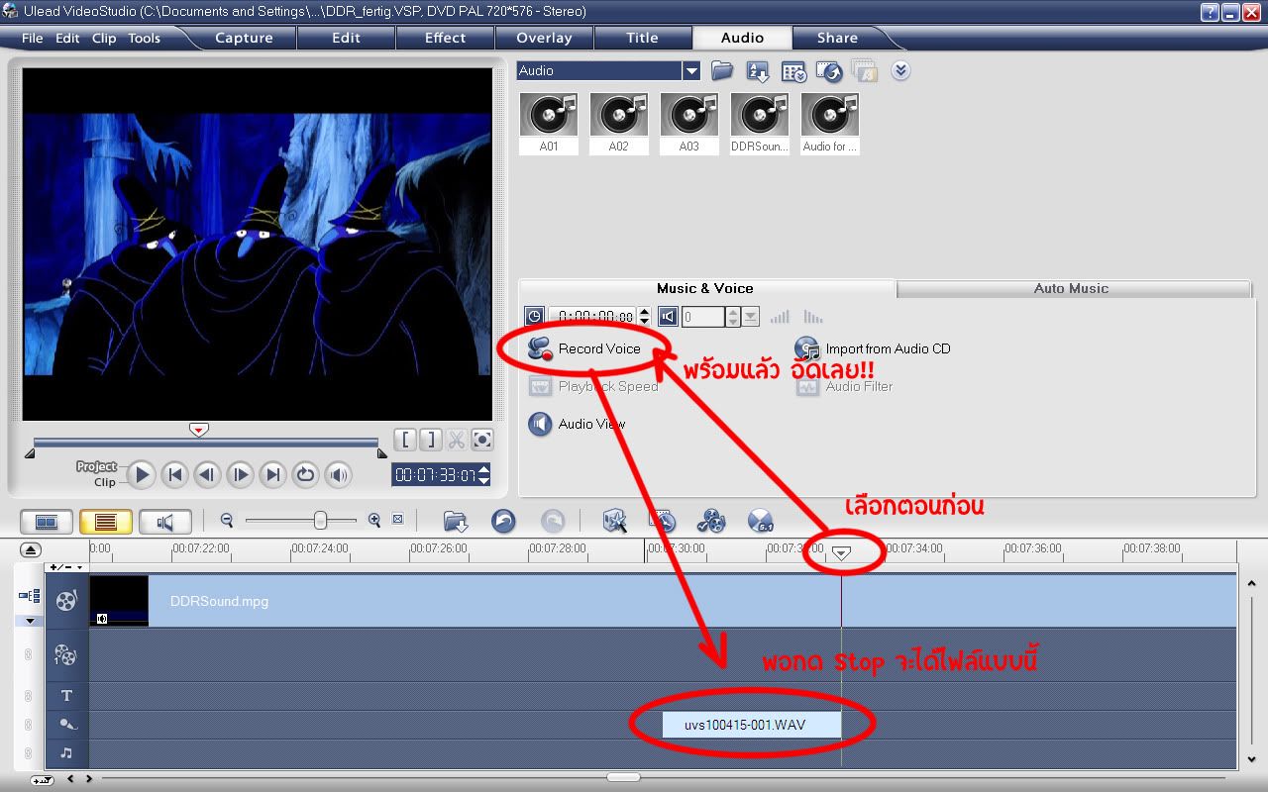
Task: Switch to Audio view mode button
Action: (x=164, y=522)
